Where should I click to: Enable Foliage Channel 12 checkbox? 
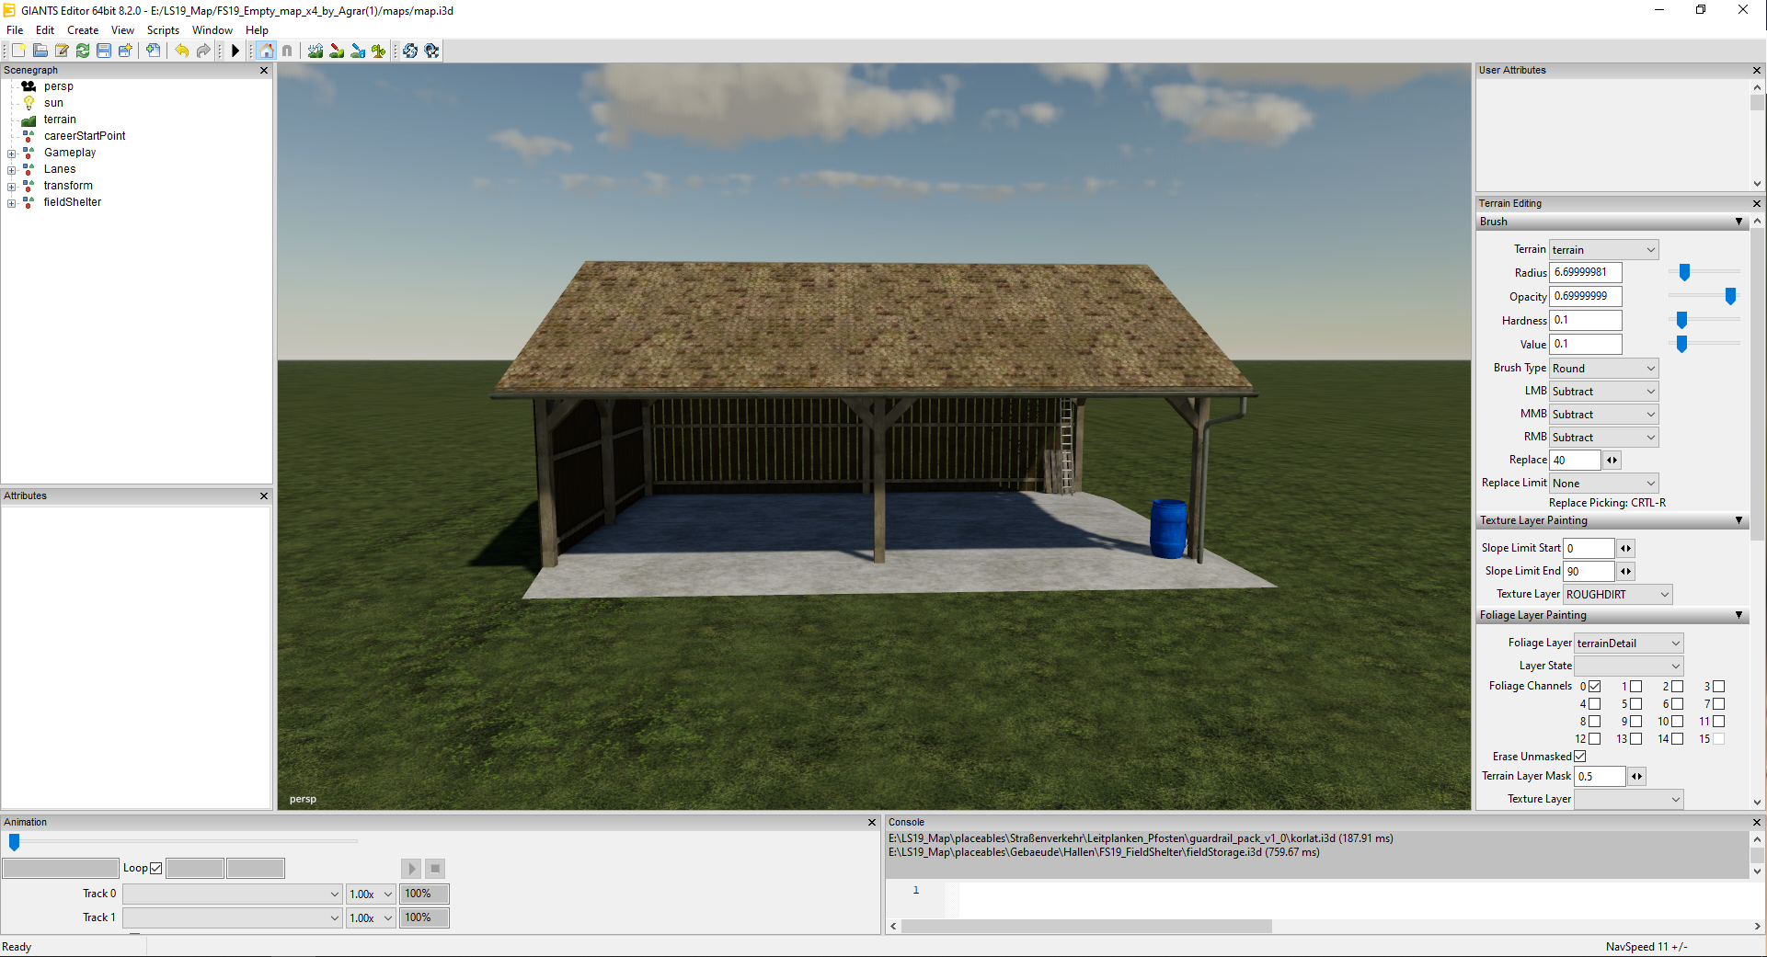pyautogui.click(x=1594, y=738)
